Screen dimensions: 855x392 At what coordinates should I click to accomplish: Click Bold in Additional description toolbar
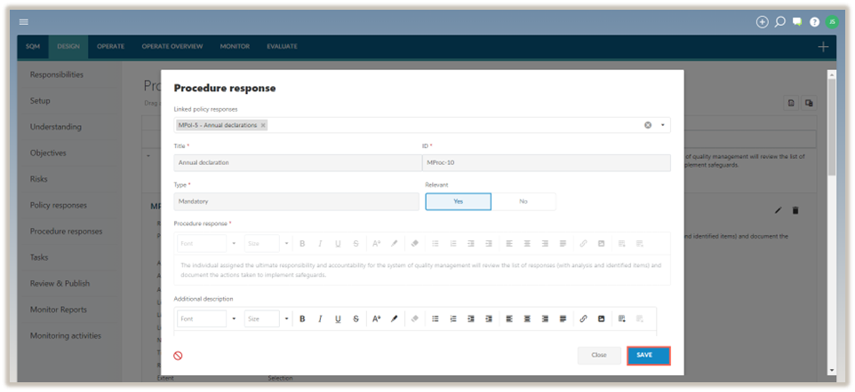coord(302,318)
